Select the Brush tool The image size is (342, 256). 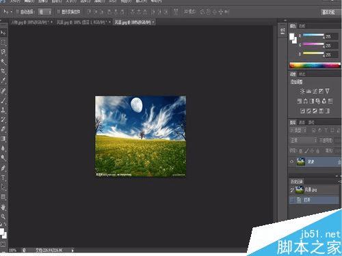pos(3,100)
